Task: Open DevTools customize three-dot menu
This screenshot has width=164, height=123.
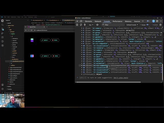Action: (x=161, y=21)
